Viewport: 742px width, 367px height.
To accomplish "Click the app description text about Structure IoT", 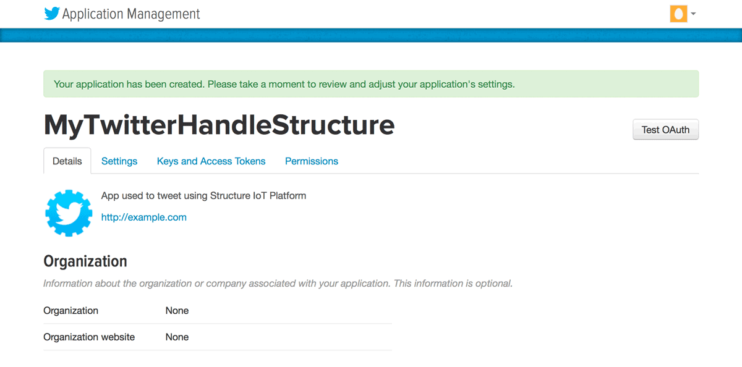I will [x=203, y=196].
